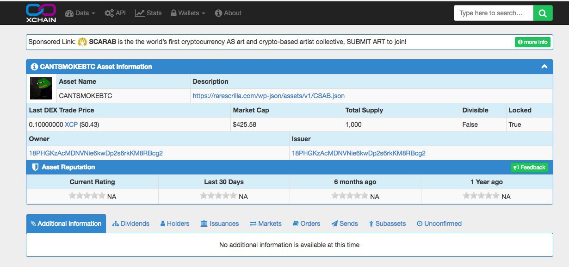
Task: Click the Feedback button
Action: click(x=529, y=168)
